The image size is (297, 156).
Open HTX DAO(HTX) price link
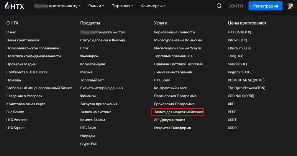tap(240, 32)
